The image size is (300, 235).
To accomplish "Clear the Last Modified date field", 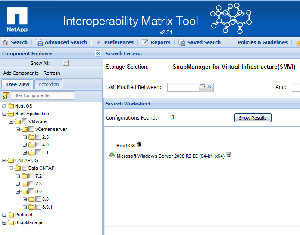I will [x=210, y=87].
